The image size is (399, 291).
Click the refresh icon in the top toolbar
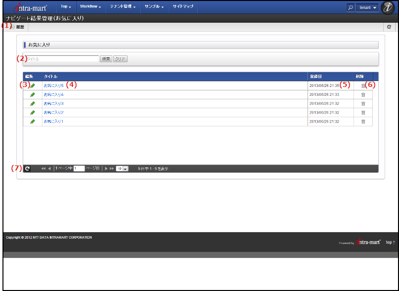[389, 27]
